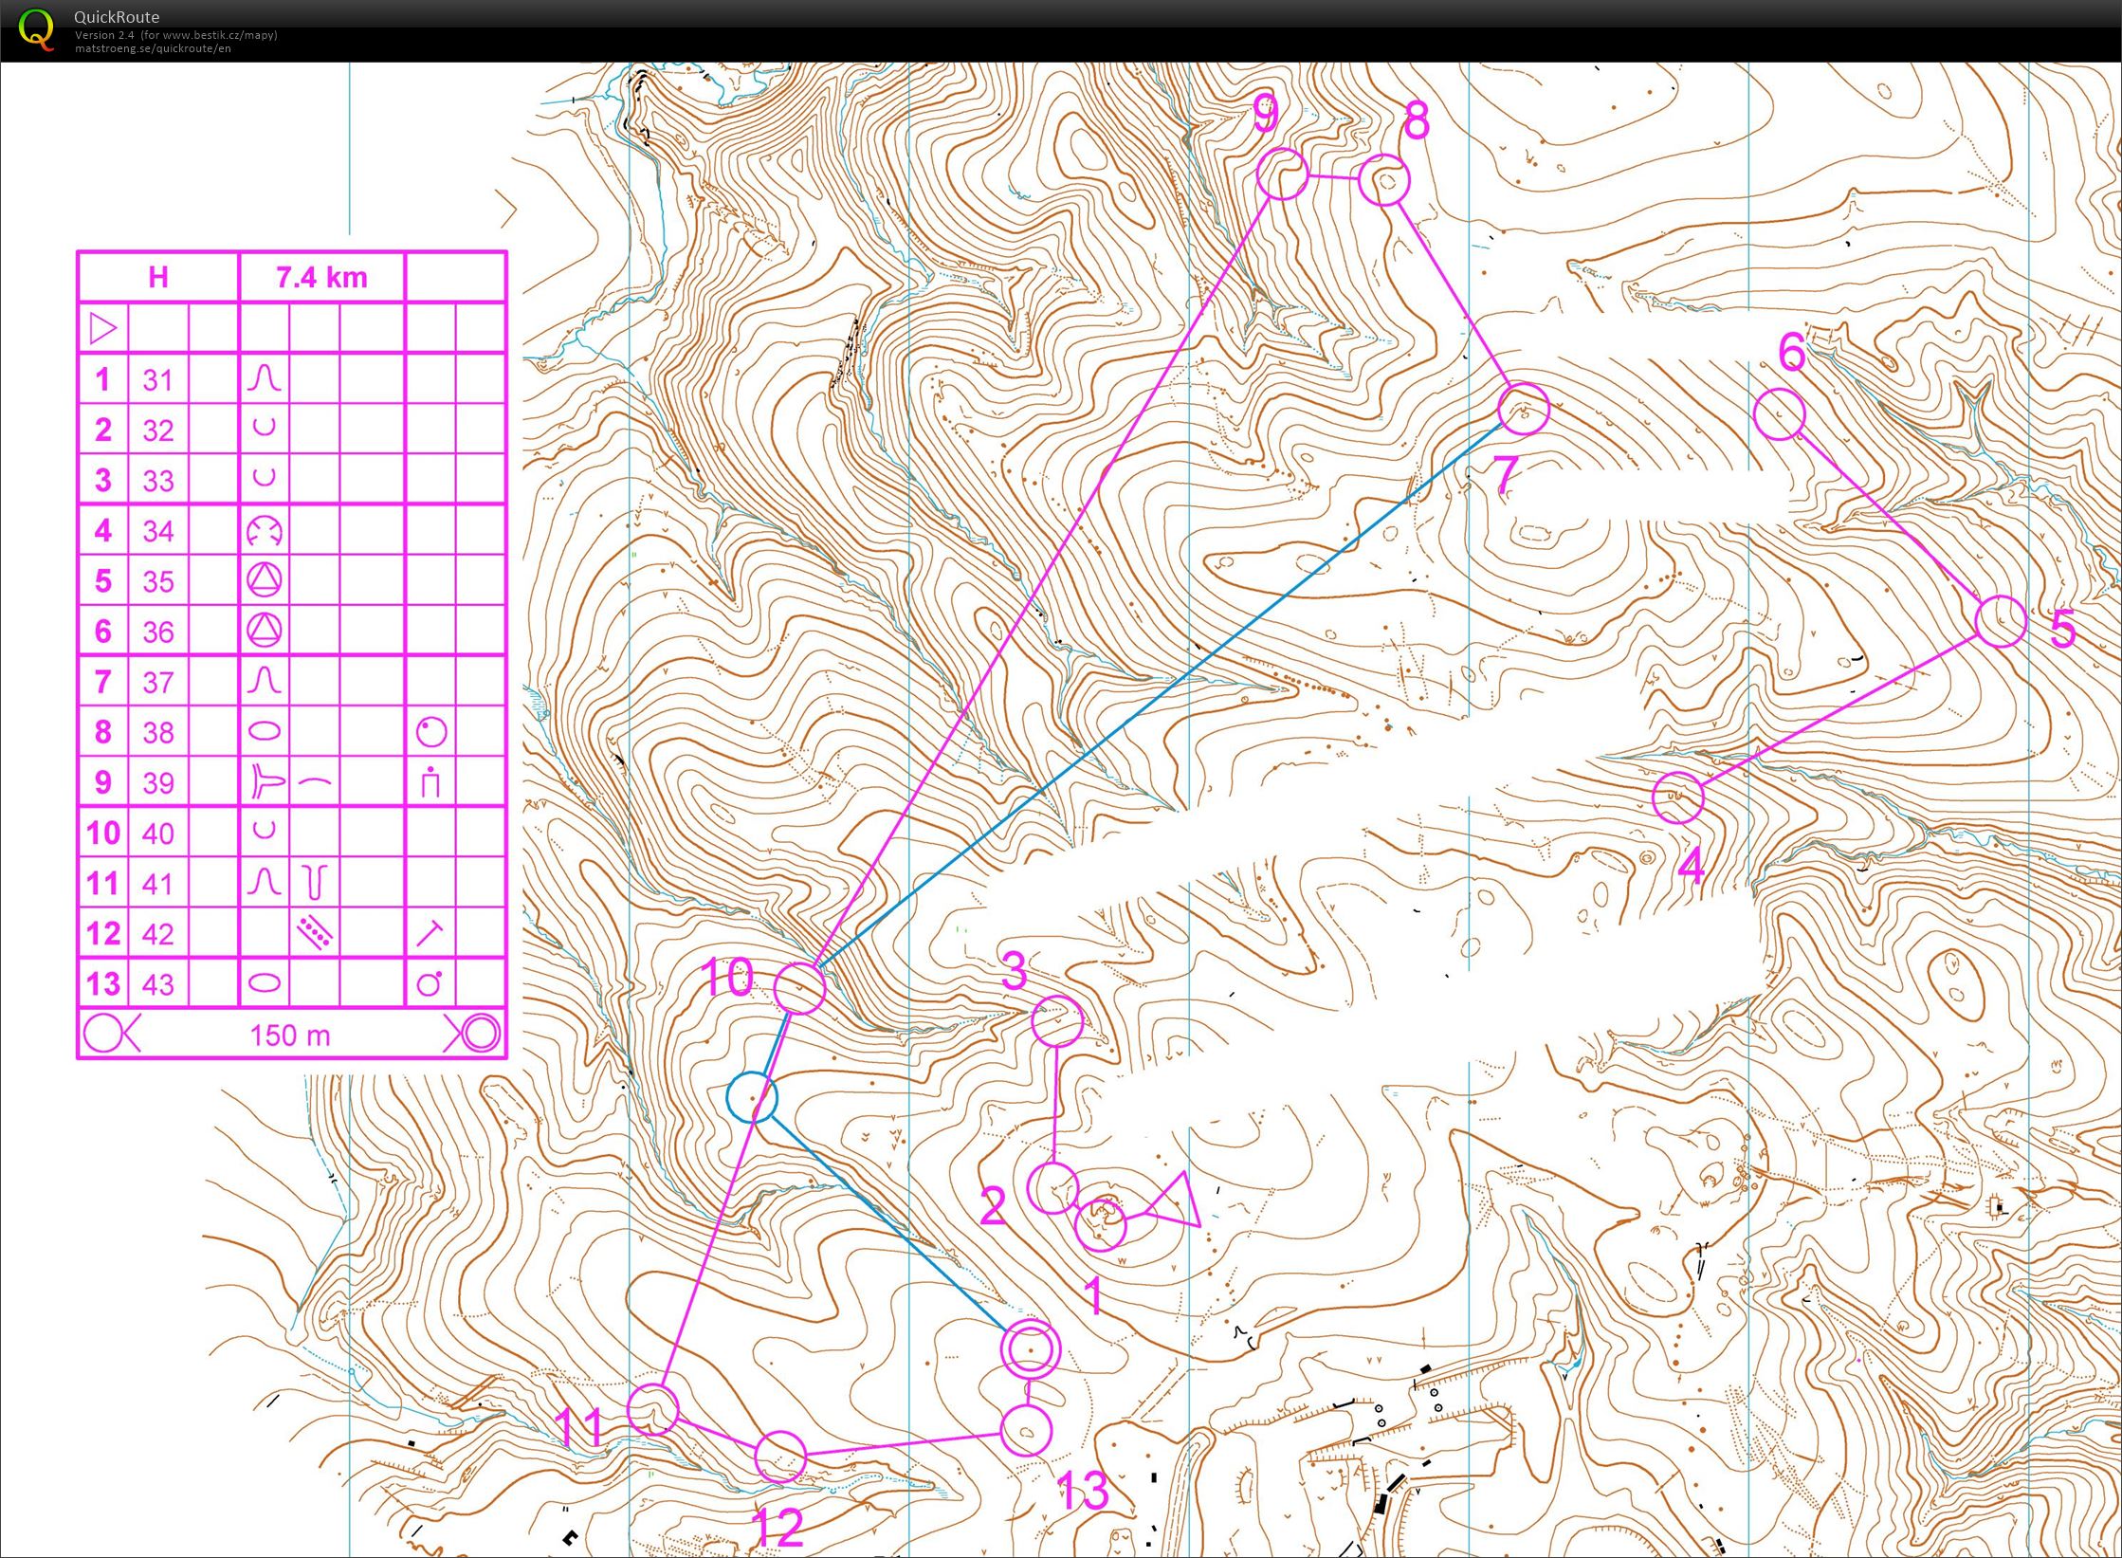Image resolution: width=2122 pixels, height=1558 pixels.
Task: Click control circle 3 on the map
Action: pos(1056,1021)
